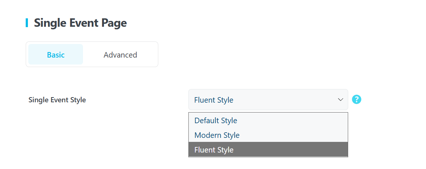
Task: Switch to the Basic tab
Action: tap(56, 55)
